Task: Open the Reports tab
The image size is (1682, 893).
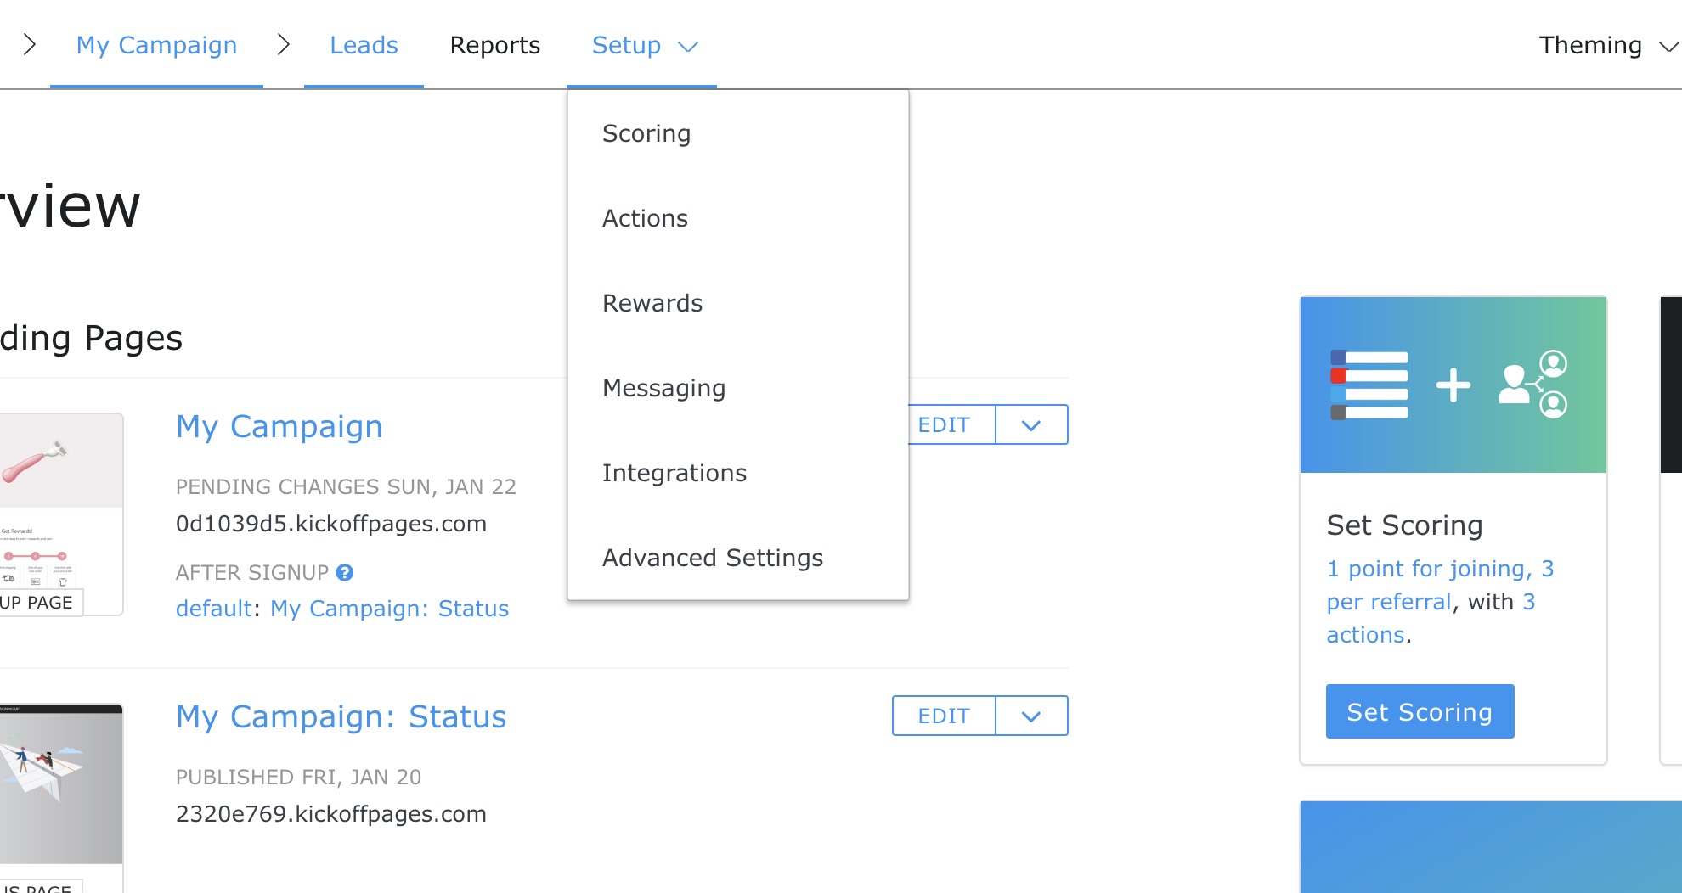Action: (x=495, y=45)
